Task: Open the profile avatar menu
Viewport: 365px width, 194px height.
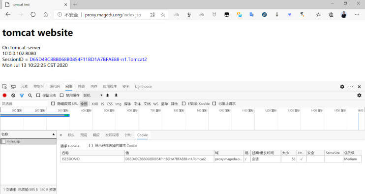Action: tap(344, 15)
